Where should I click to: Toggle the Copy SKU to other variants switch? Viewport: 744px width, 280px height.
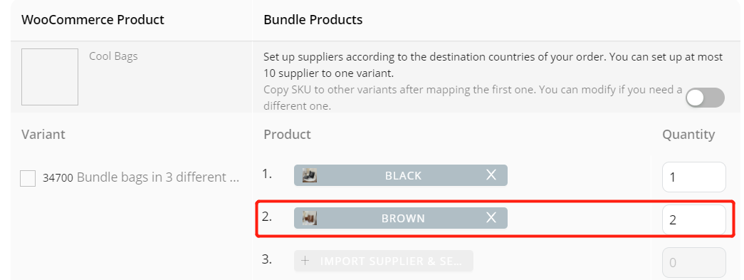(x=705, y=98)
